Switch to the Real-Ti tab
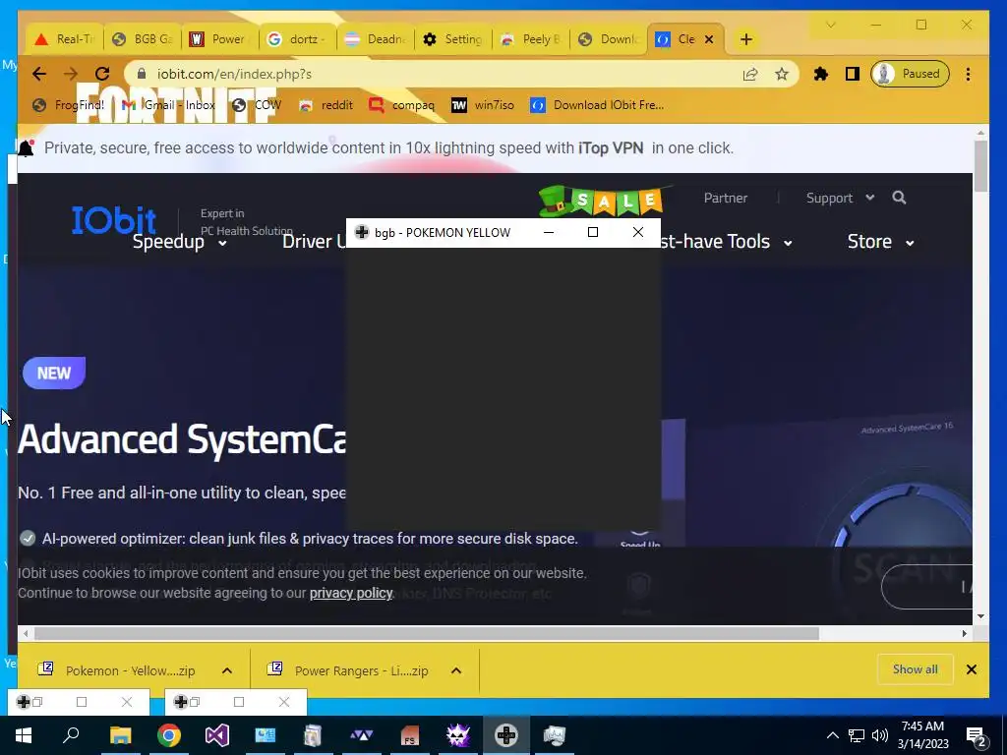 [x=64, y=39]
